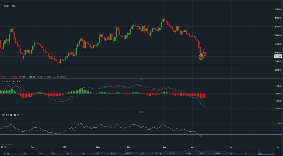Viewport: 283px width, 156px height.
Task: Click the Apr label on the date axis
Action: pos(165,147)
